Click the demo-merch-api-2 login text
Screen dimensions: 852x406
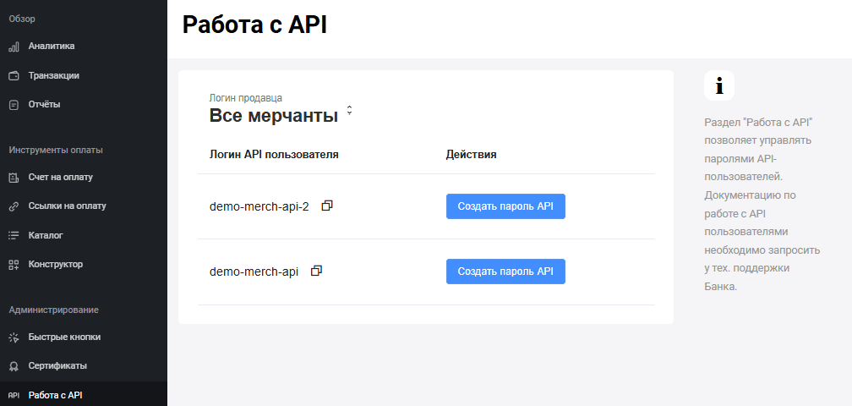click(259, 206)
